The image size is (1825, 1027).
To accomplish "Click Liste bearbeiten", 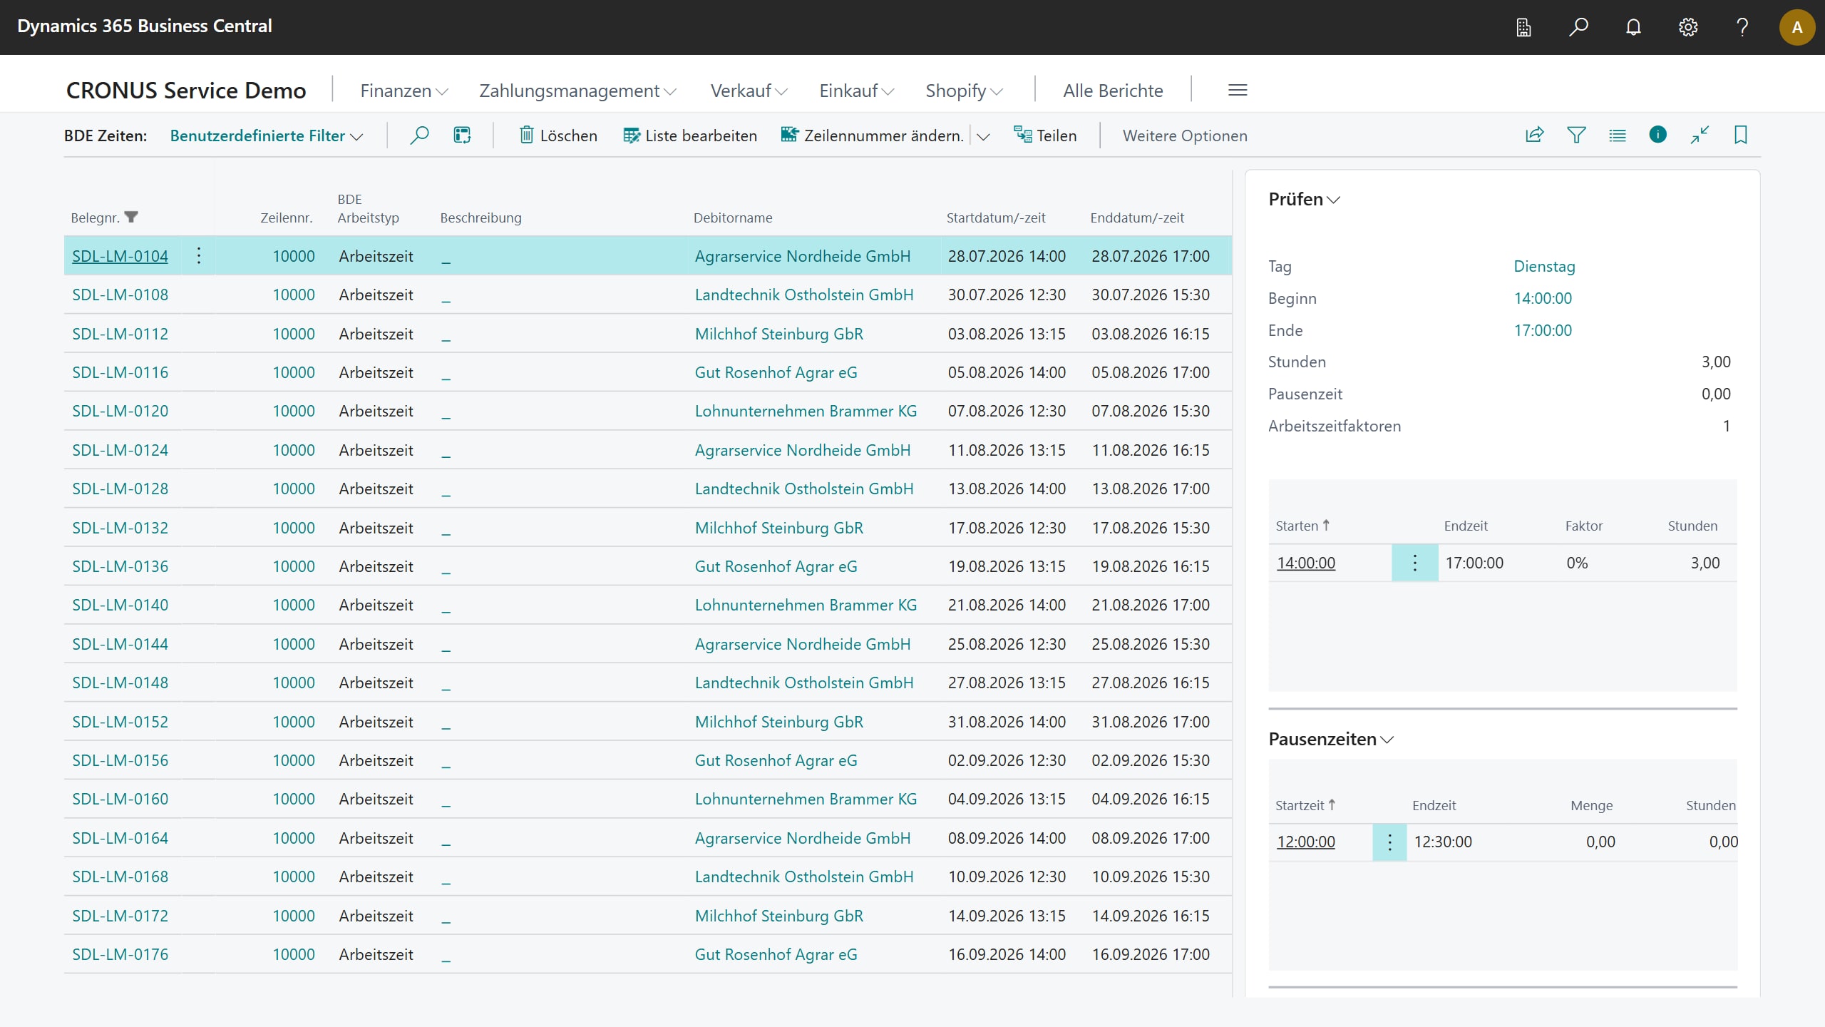I will (690, 136).
